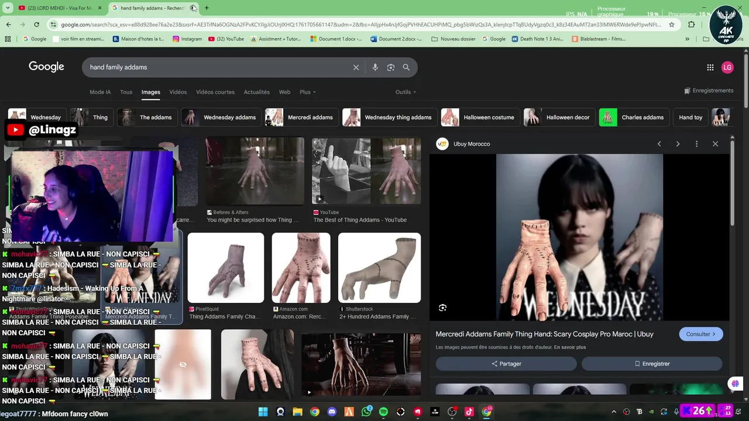
Task: Filter by Mercredi addams chip
Action: (301, 117)
